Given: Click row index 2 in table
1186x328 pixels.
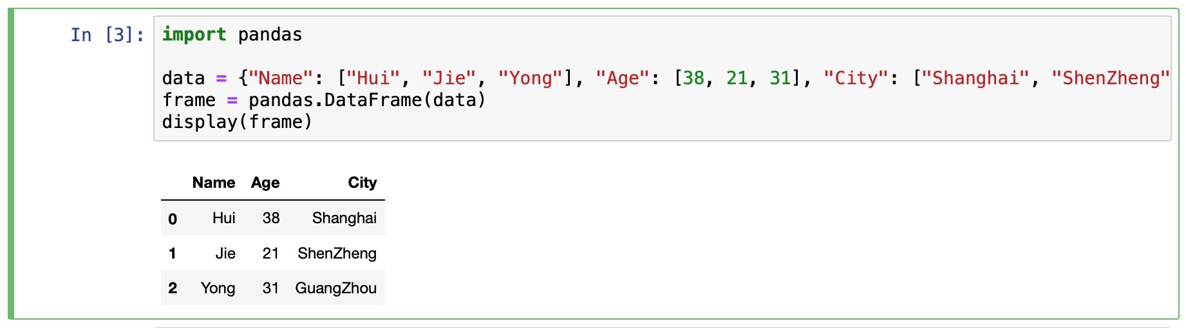Looking at the screenshot, I should 173,288.
